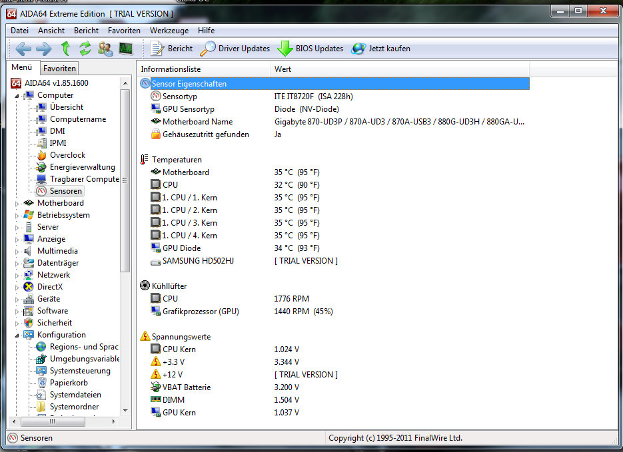Open the Datei menu
623x452 pixels.
tap(19, 31)
